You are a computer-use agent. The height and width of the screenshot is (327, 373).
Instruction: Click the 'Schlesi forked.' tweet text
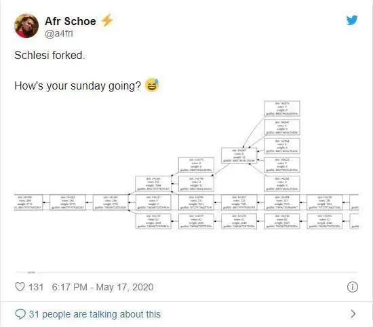[50, 55]
